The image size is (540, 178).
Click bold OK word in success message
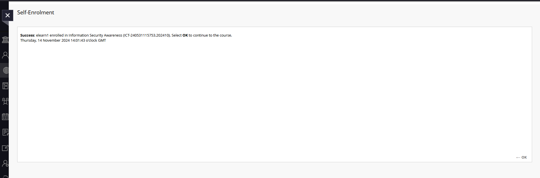[x=185, y=35]
